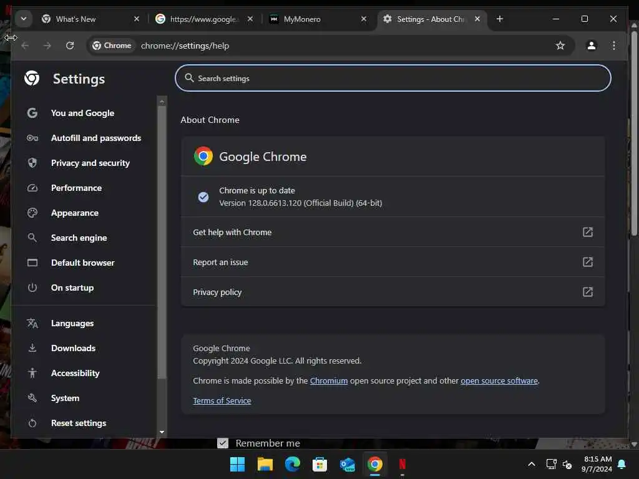Click the download arrow icon
The width and height of the screenshot is (639, 479).
[32, 348]
